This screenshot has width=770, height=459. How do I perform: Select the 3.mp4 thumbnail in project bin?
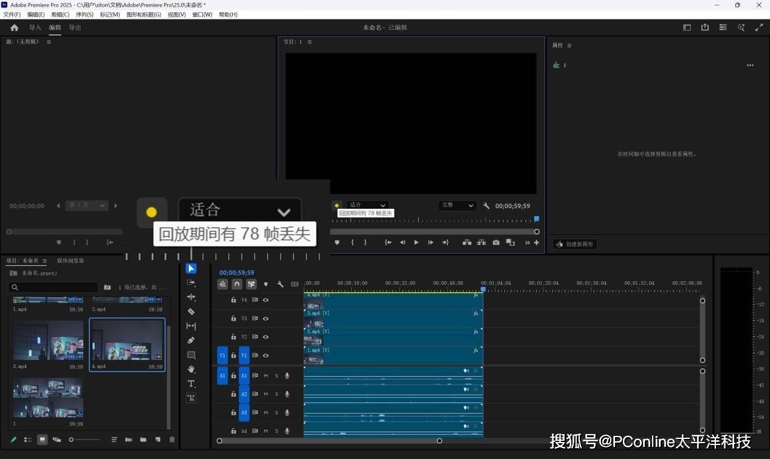(x=48, y=341)
